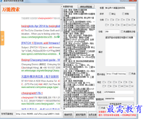Check 地区 region box 3

114,82
